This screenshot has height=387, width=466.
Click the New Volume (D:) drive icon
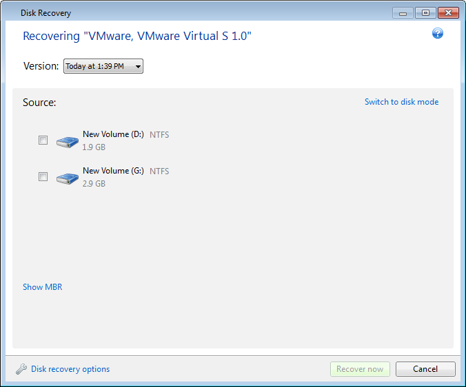point(68,142)
